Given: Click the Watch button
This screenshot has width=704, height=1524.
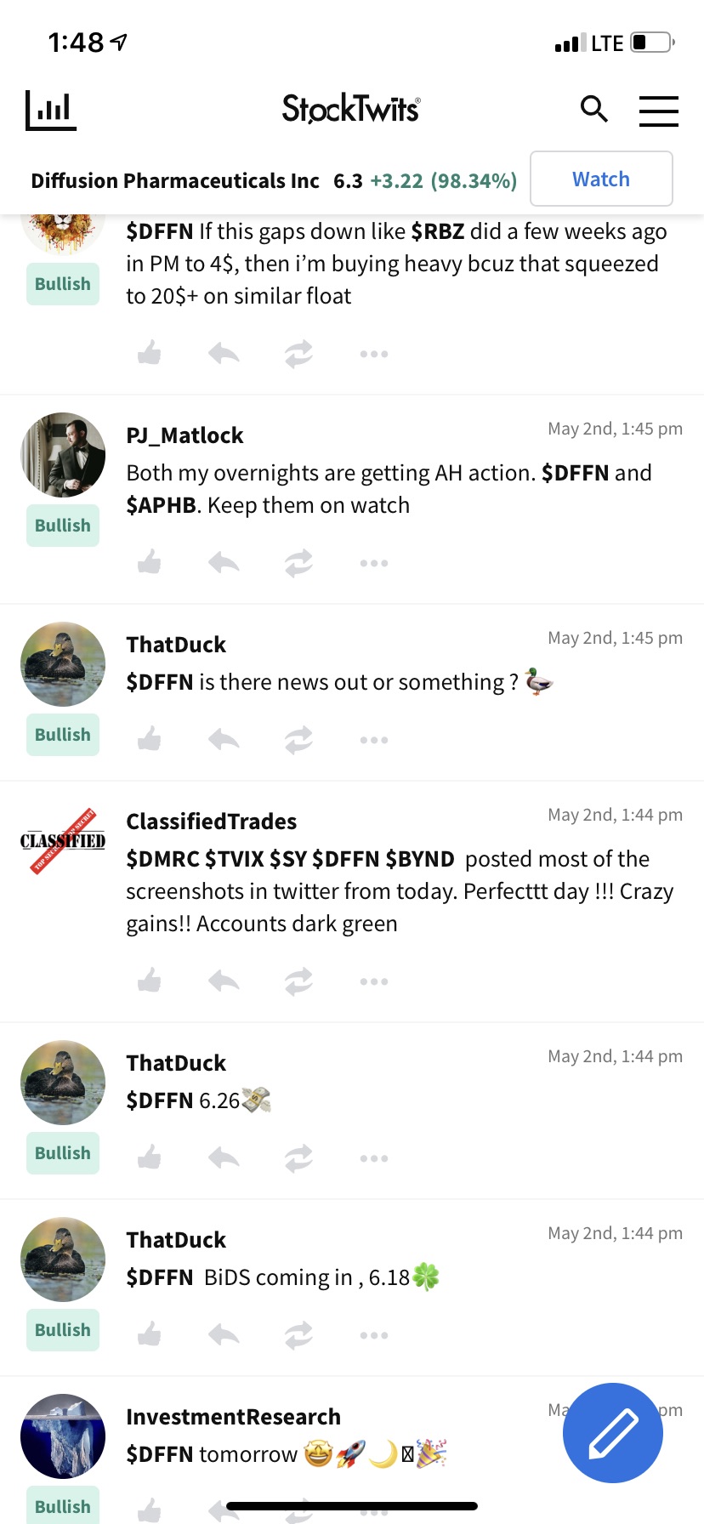Looking at the screenshot, I should 601,179.
